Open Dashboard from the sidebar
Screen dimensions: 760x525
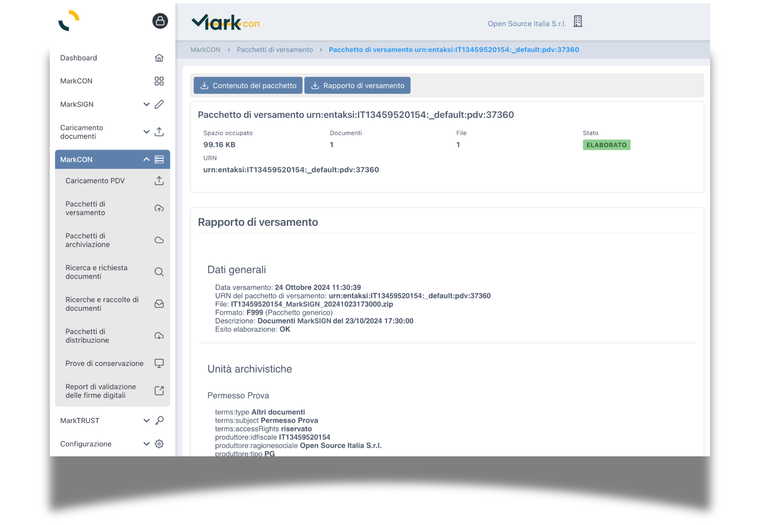[x=112, y=58]
